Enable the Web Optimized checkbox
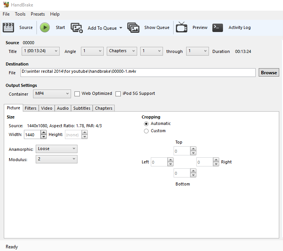 (77, 94)
